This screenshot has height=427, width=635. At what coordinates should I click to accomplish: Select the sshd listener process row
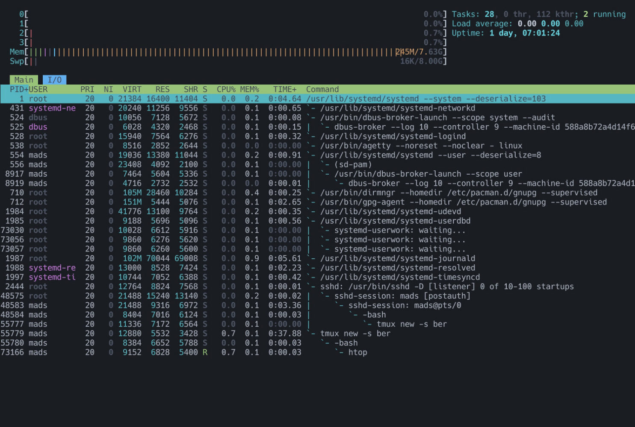click(x=317, y=287)
